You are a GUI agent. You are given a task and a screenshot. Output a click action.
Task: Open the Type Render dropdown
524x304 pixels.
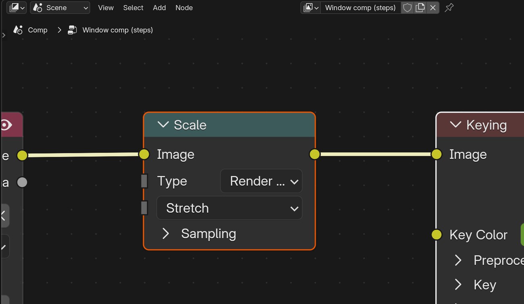[261, 181]
